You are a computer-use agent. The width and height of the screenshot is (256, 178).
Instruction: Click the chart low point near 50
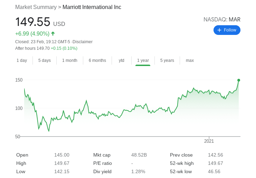click(49, 131)
